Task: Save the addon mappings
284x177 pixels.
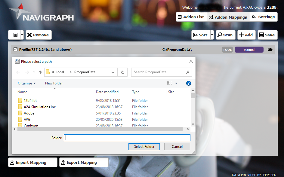Action: tap(267, 35)
